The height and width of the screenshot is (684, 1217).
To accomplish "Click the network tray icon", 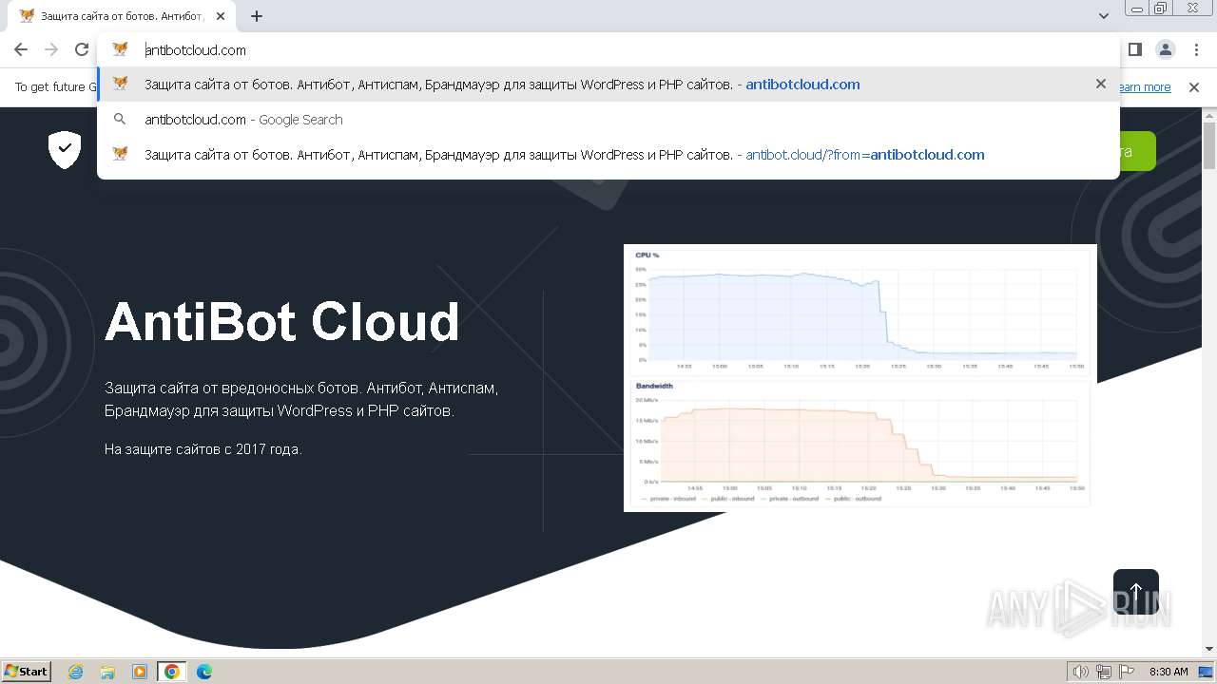I will point(1104,672).
